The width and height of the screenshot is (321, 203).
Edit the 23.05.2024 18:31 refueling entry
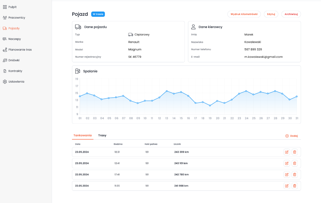(287, 152)
